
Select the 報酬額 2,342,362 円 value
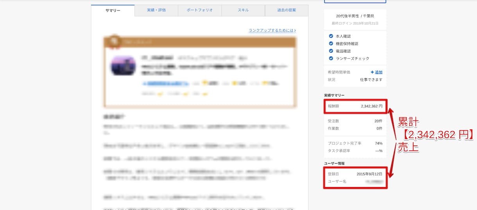pos(371,106)
